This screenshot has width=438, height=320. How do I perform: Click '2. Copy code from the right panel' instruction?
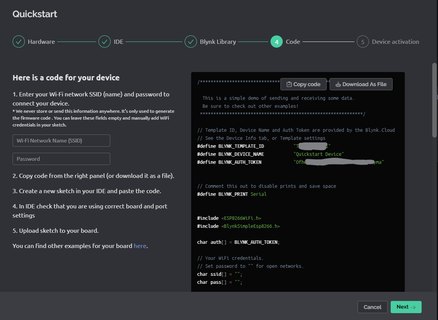pyautogui.click(x=93, y=176)
